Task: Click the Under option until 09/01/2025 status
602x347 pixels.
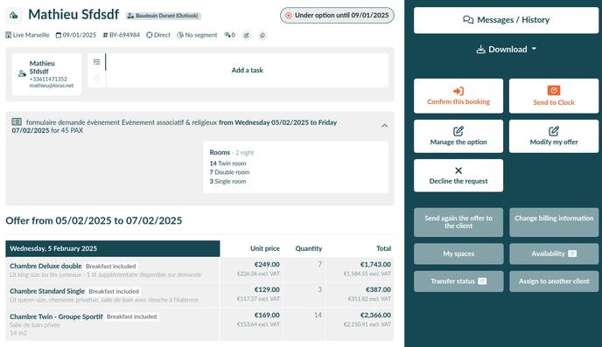Action: click(x=337, y=16)
